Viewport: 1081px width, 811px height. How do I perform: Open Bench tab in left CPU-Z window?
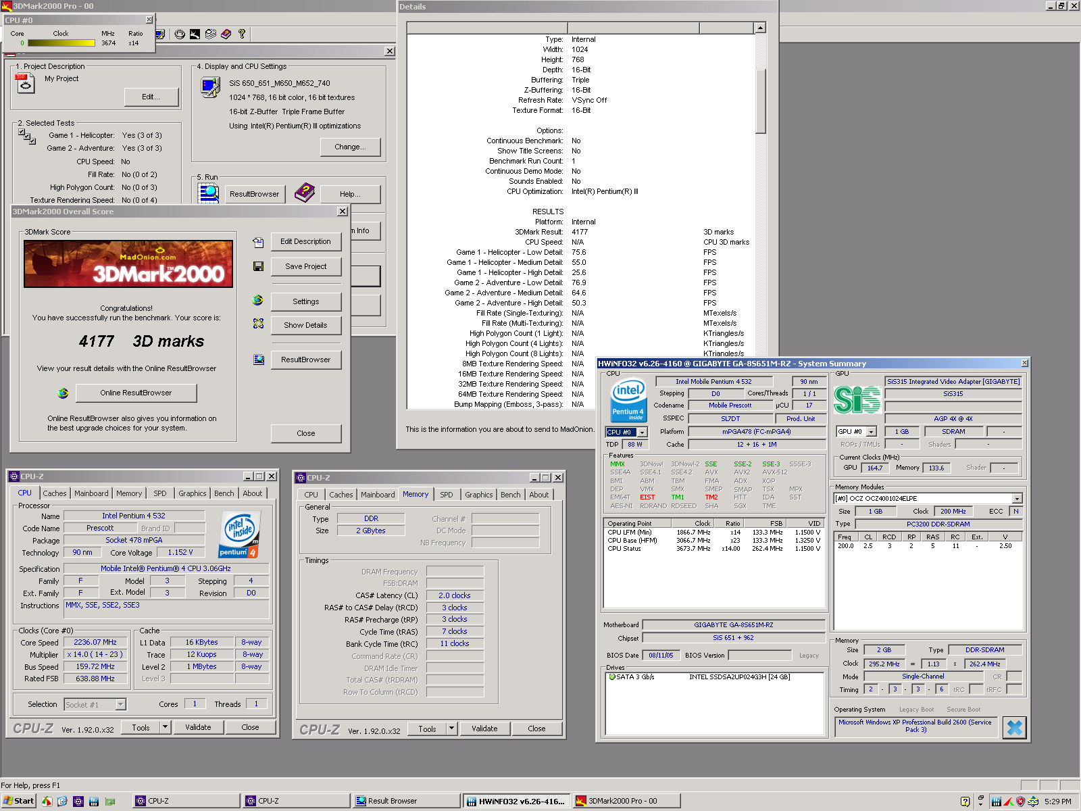click(x=224, y=493)
